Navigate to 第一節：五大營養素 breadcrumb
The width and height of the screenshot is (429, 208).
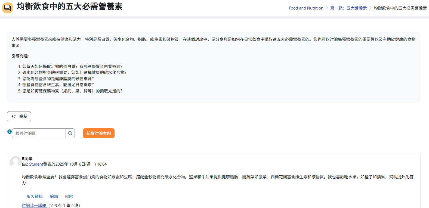click(348, 8)
